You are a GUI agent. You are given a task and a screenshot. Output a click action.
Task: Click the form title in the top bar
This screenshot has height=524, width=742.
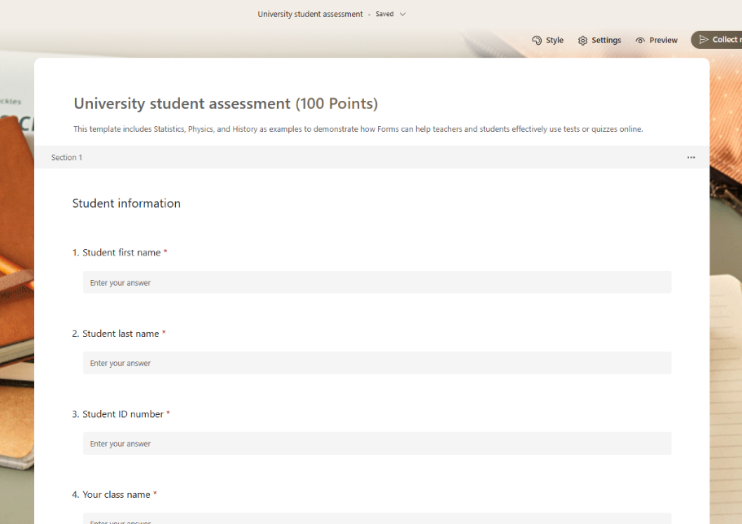(x=310, y=14)
